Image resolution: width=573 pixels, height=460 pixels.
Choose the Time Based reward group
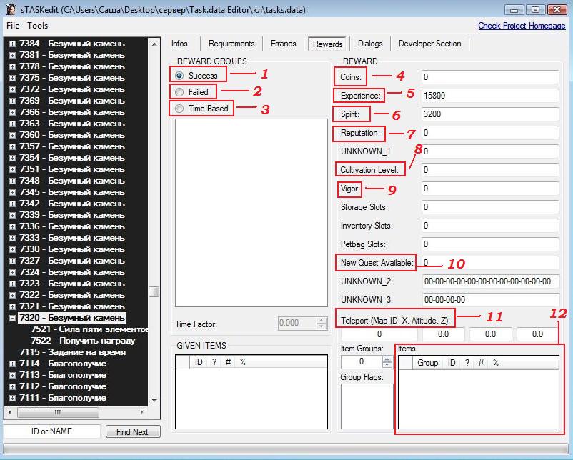(179, 109)
